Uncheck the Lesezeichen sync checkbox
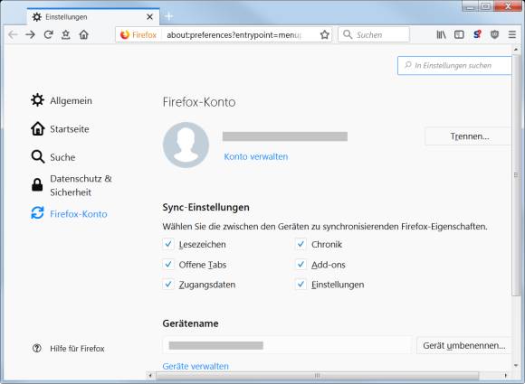Viewport: 525px width, 384px height. tap(168, 244)
